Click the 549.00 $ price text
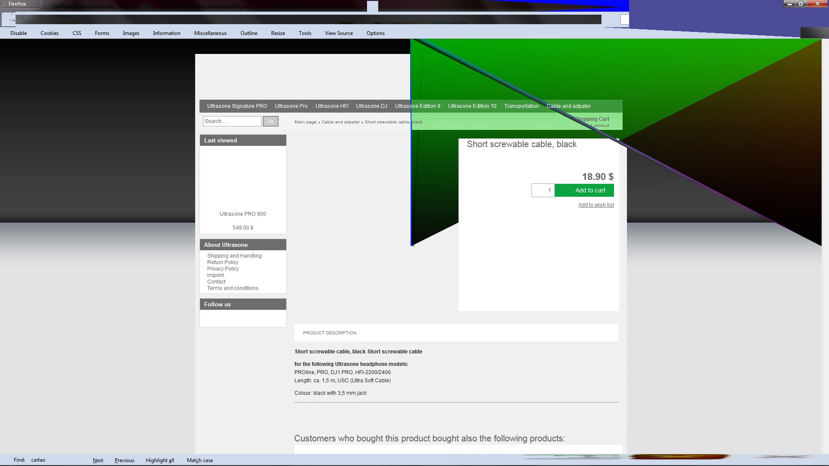829x466 pixels. [243, 228]
